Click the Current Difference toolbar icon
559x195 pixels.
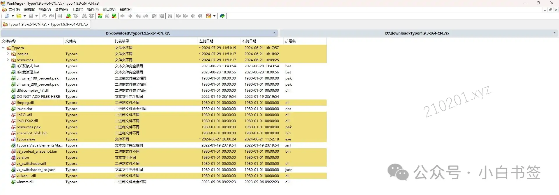pyautogui.click(x=107, y=16)
